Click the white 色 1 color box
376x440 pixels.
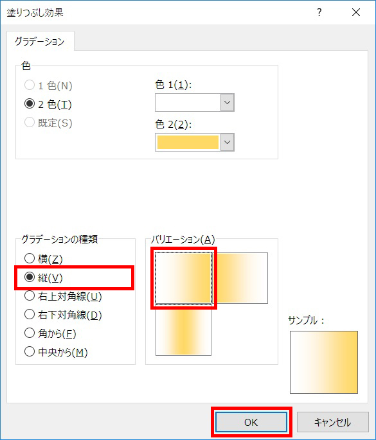pos(188,102)
